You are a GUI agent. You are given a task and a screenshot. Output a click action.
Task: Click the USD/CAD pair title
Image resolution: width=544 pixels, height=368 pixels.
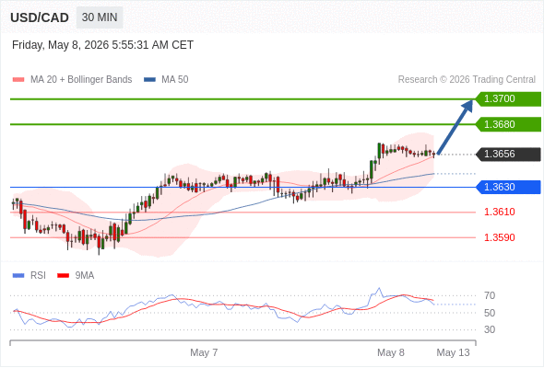[x=40, y=17]
